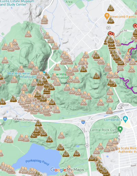Viewport: 137px width, 176px height.
Task: Open the Central Rock Gym label
Action: (x=103, y=130)
